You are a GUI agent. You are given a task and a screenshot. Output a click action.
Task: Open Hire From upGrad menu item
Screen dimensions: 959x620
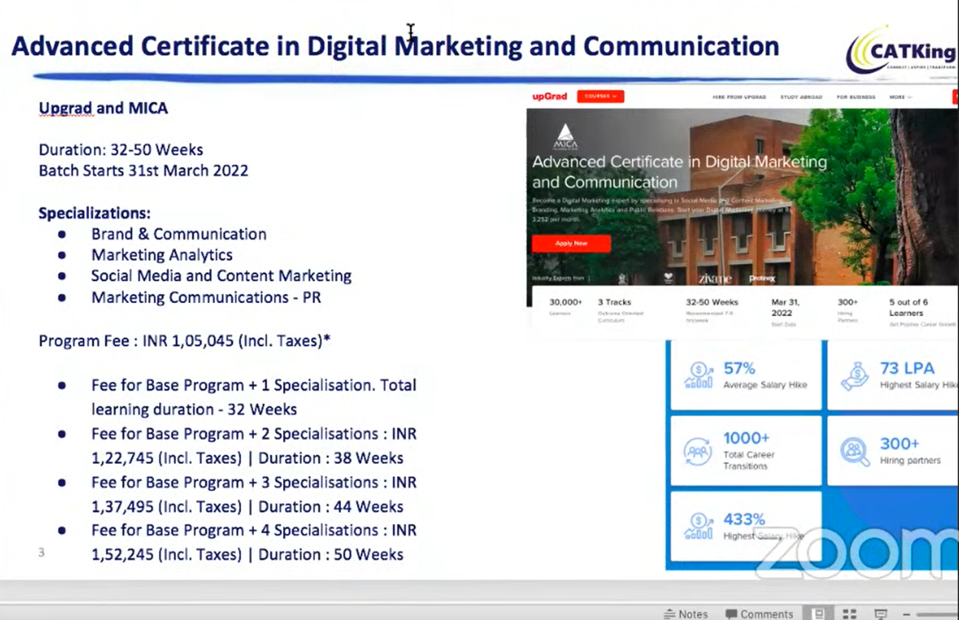tap(739, 97)
